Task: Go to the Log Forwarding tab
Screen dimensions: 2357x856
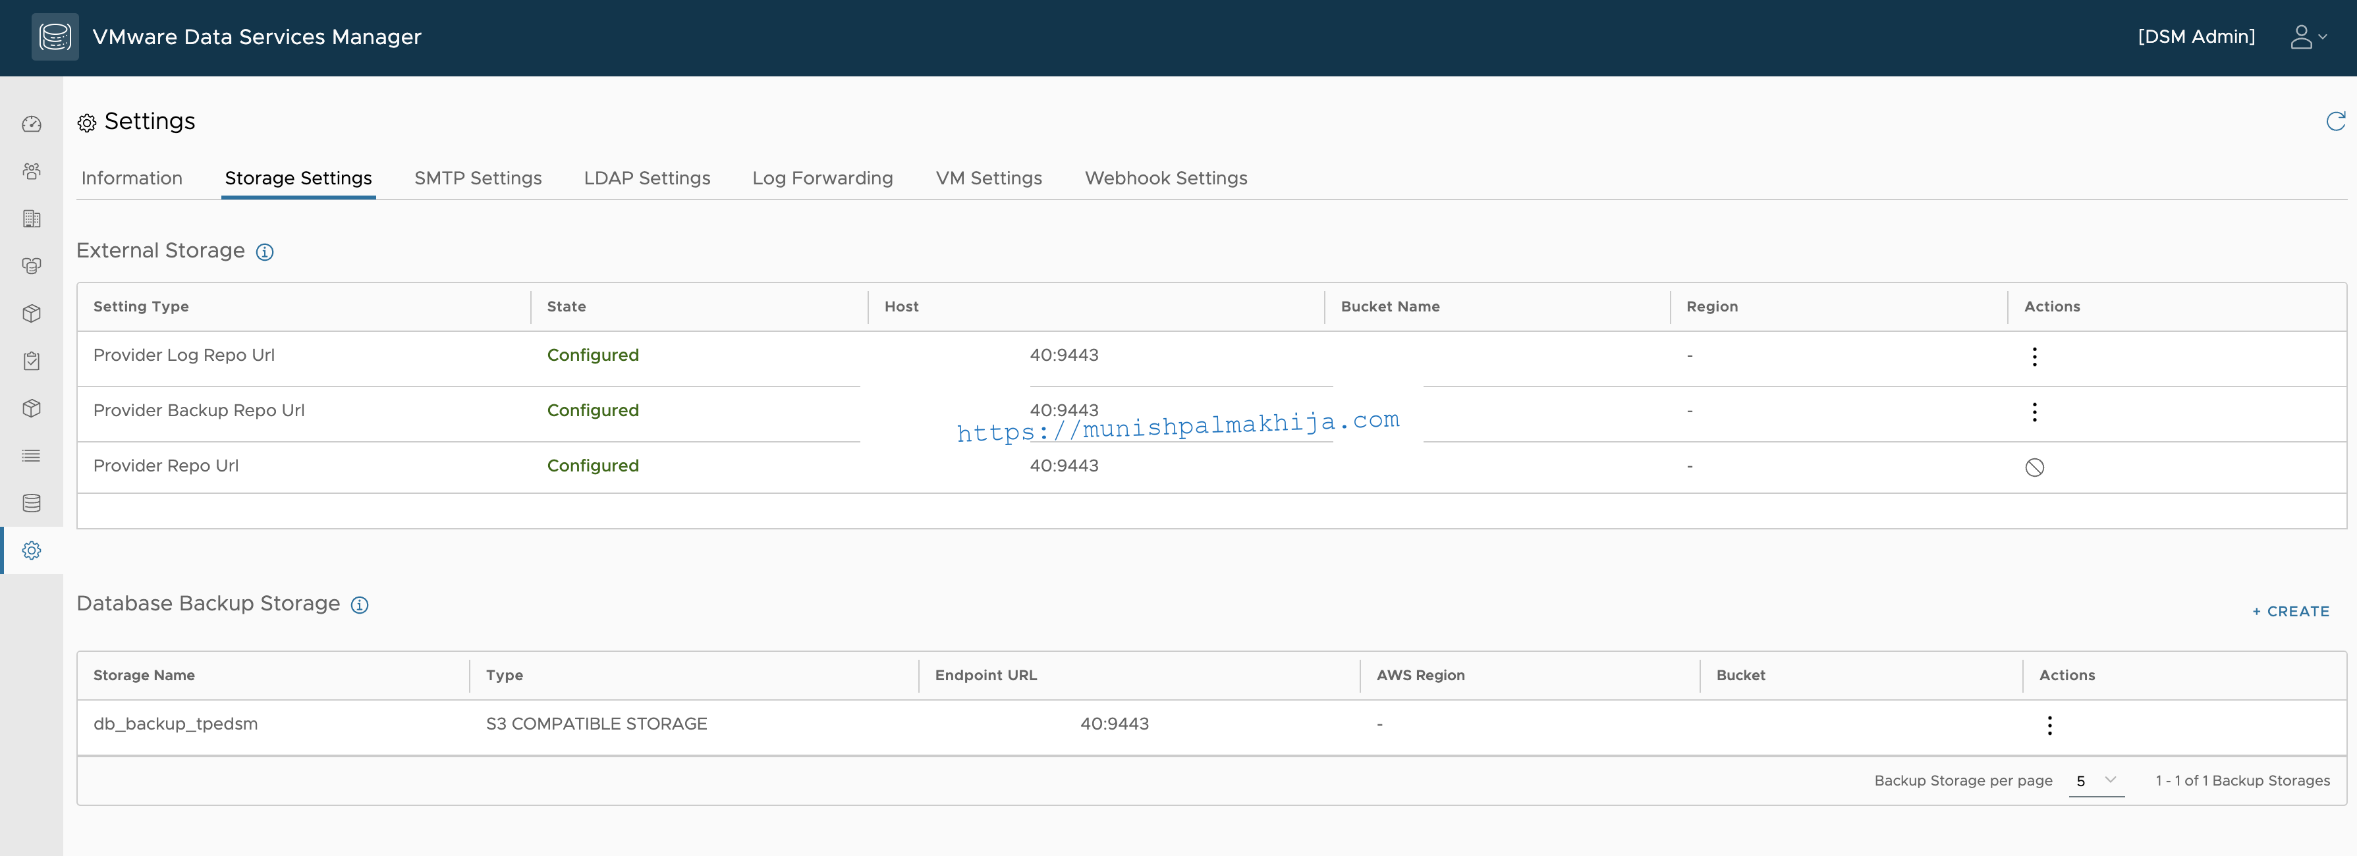Action: tap(823, 178)
